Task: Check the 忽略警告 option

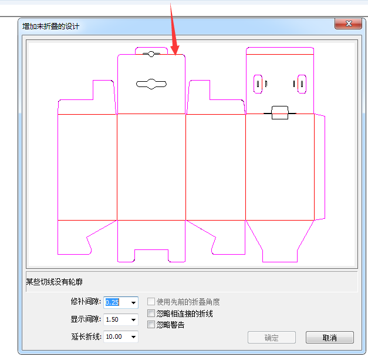Action: [x=151, y=325]
